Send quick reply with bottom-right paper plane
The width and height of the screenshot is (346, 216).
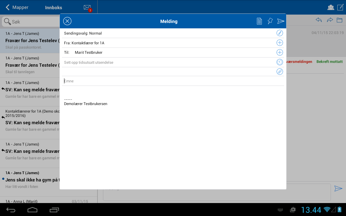(338, 188)
